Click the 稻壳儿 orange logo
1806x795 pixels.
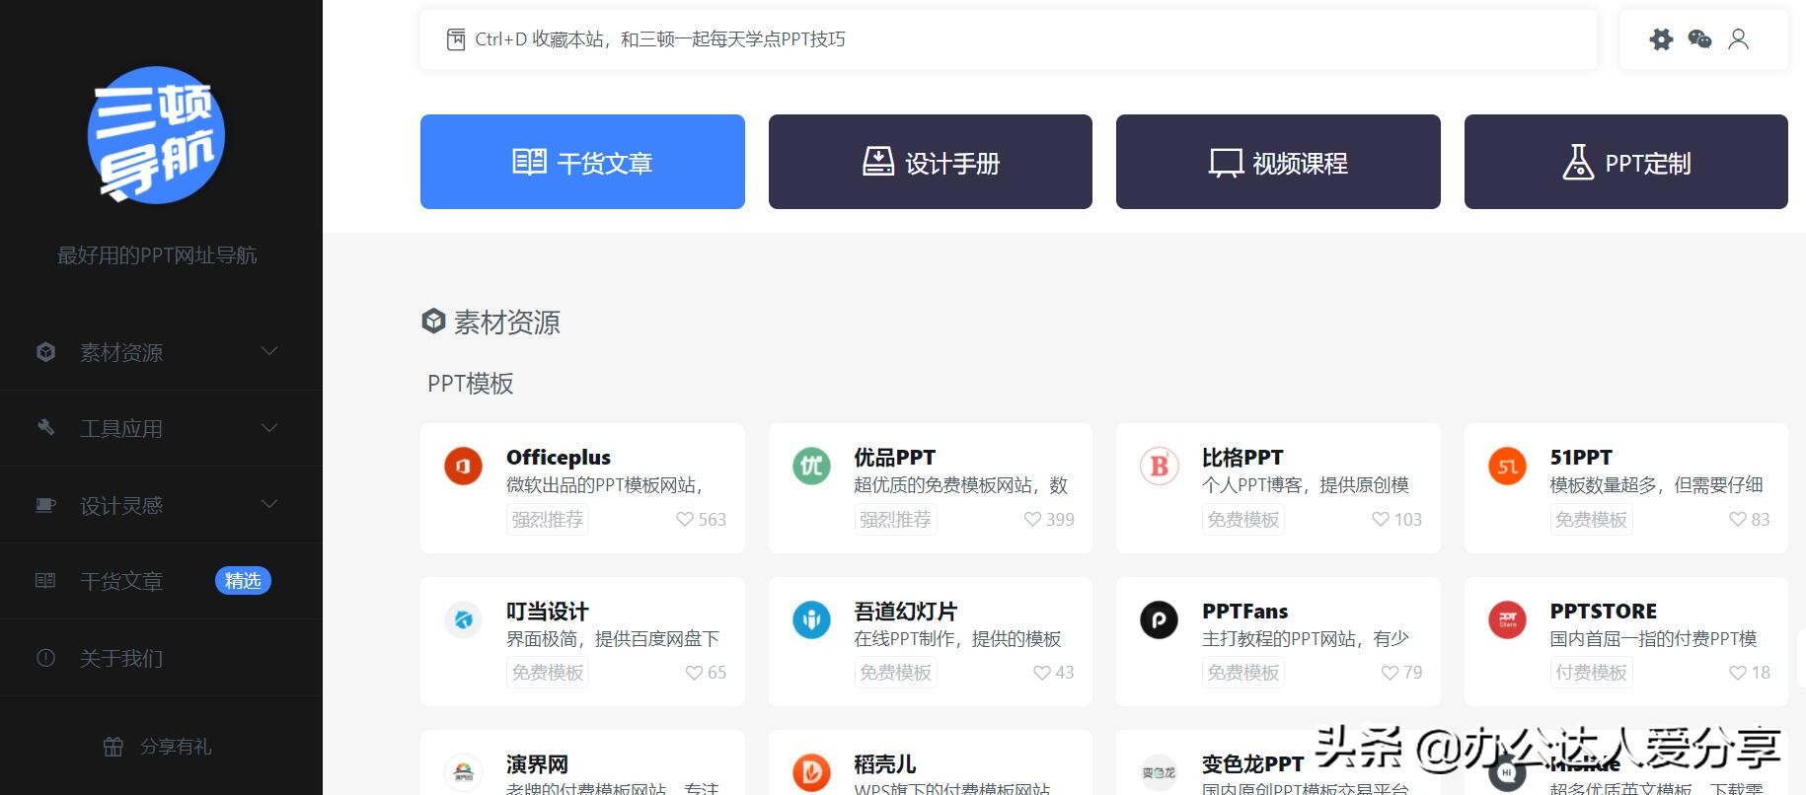point(811,772)
